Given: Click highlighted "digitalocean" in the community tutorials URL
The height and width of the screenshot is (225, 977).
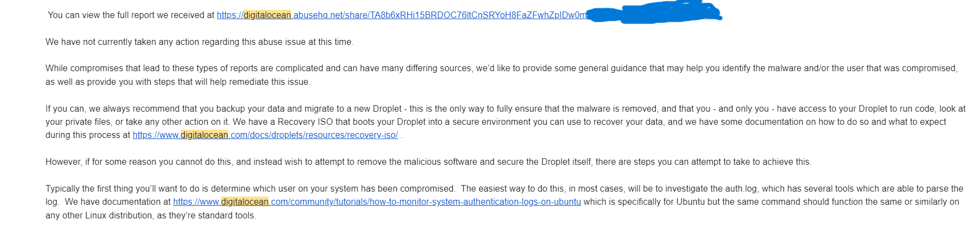Looking at the screenshot, I should click(x=245, y=202).
